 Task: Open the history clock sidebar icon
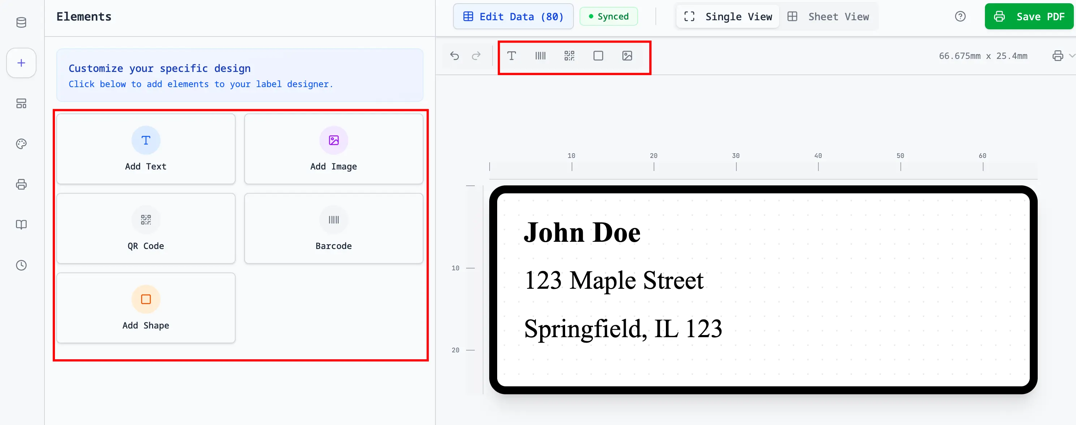[x=21, y=265]
